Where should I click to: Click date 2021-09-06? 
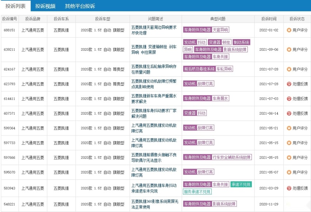[x=269, y=50]
